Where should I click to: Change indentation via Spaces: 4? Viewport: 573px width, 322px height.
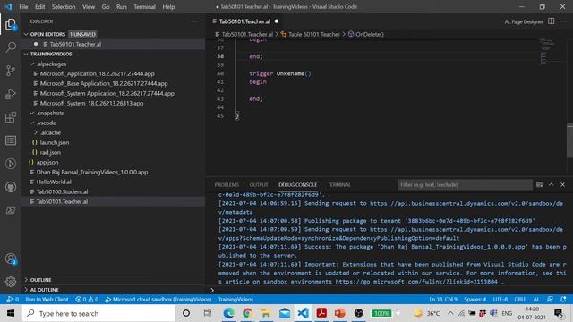(475, 299)
